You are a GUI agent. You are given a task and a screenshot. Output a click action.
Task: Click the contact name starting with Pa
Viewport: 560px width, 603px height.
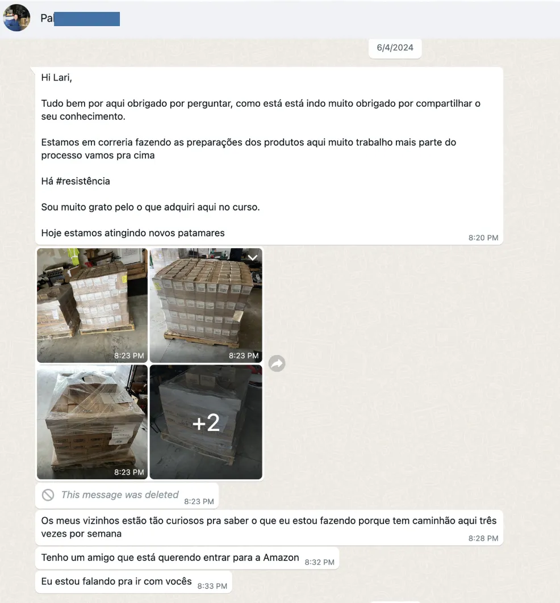80,19
